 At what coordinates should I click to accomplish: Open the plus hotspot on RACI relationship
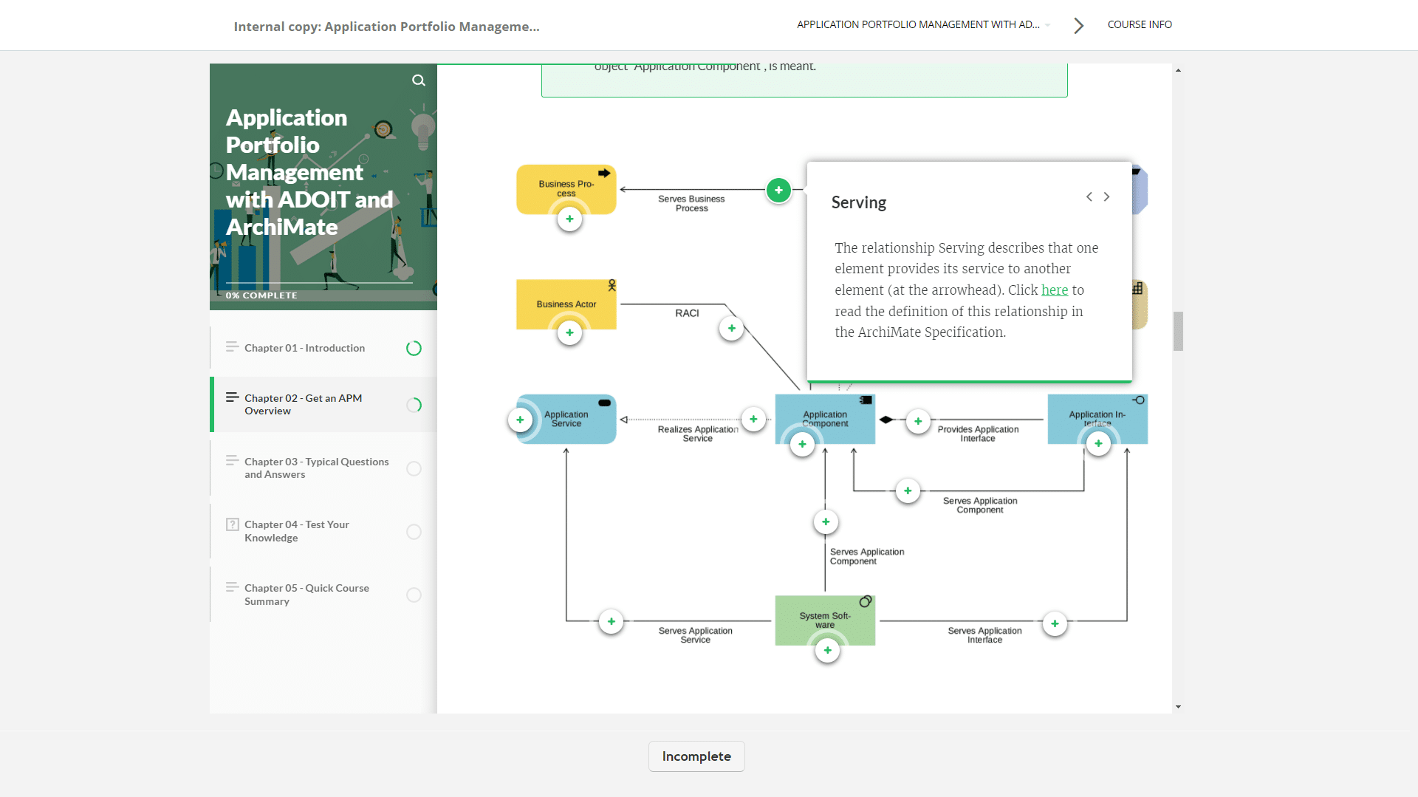pos(731,329)
